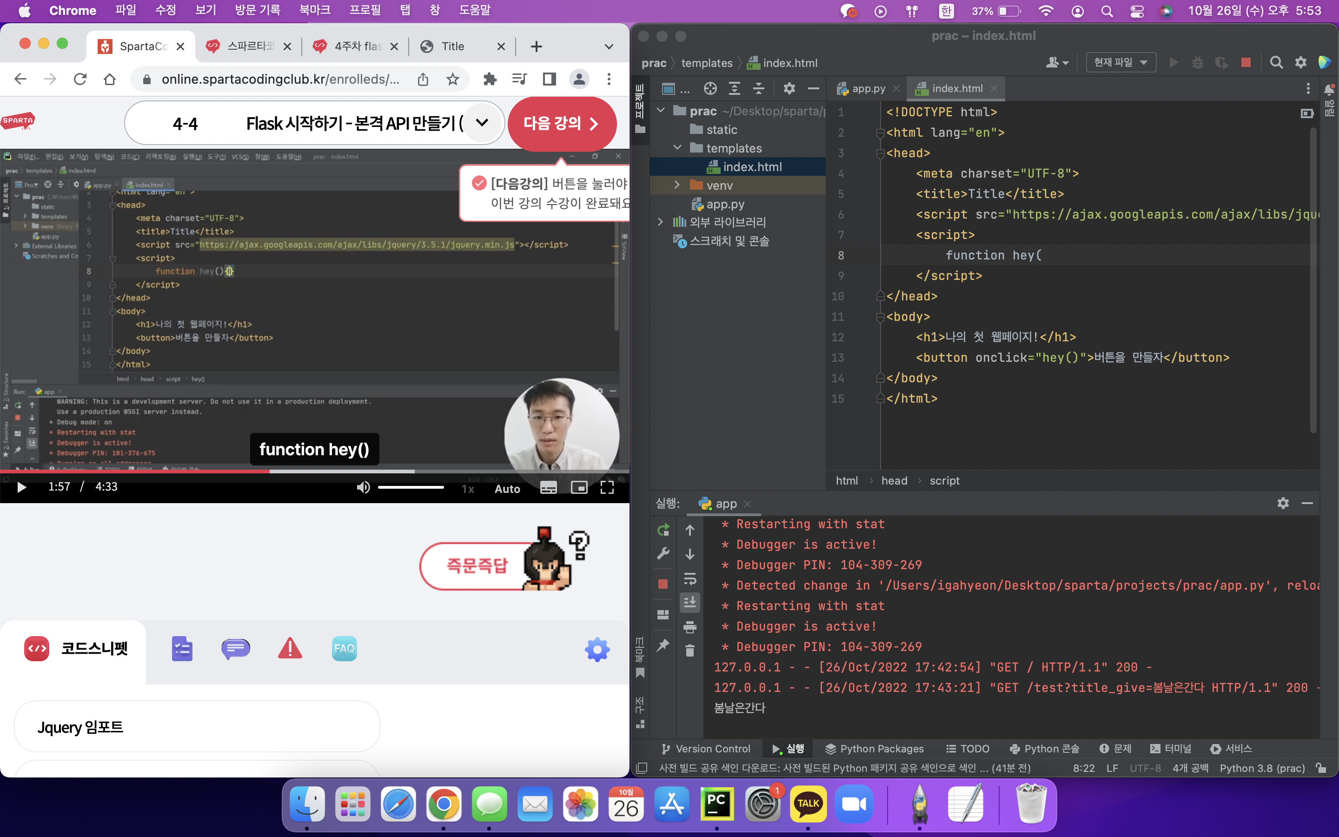Click the down arrow in run console
Viewport: 1339px width, 837px height.
[x=690, y=554]
